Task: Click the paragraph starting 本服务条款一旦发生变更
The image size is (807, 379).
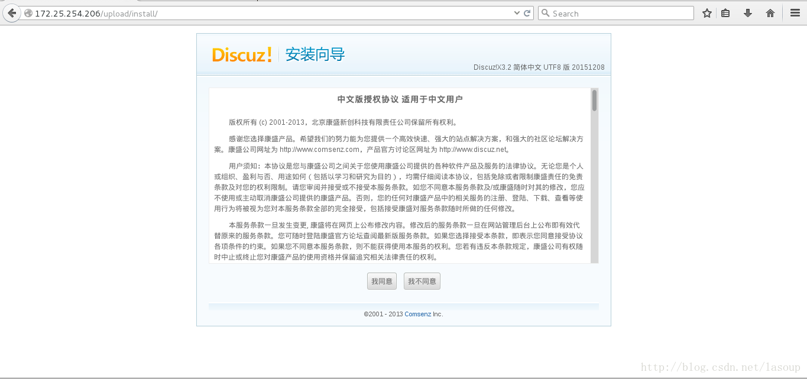Action: click(399, 241)
